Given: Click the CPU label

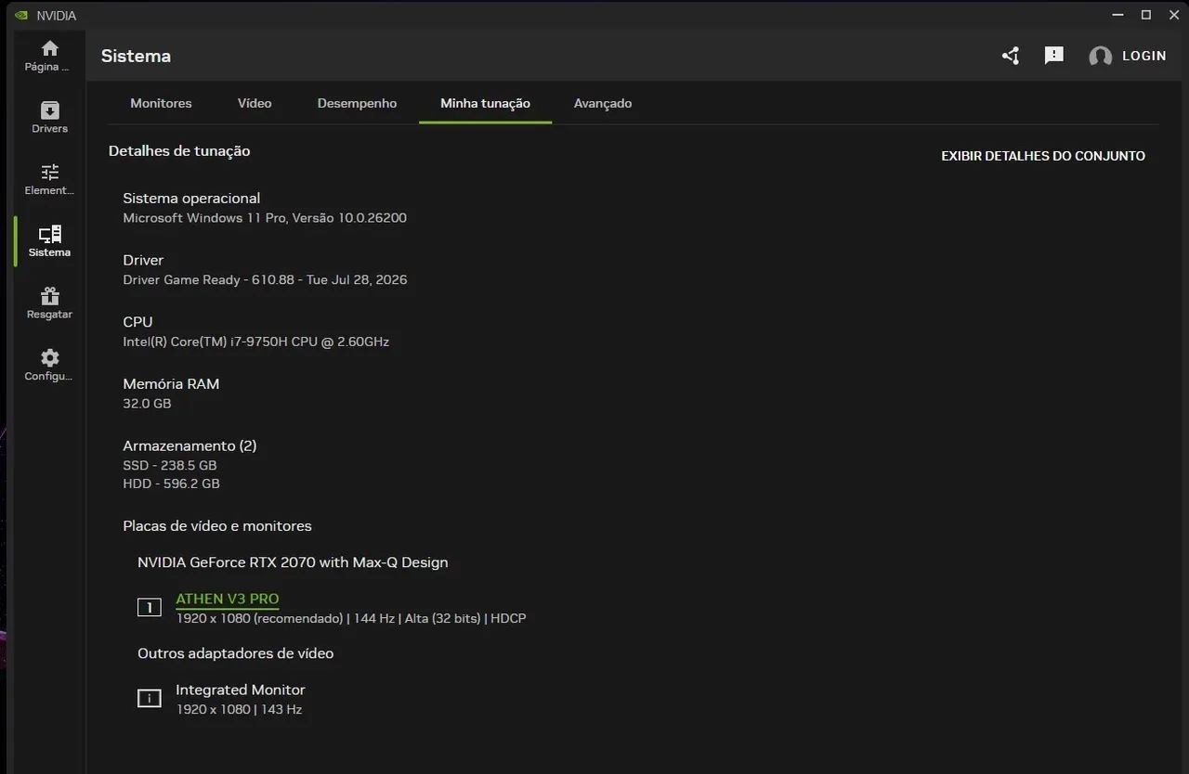Looking at the screenshot, I should (137, 322).
